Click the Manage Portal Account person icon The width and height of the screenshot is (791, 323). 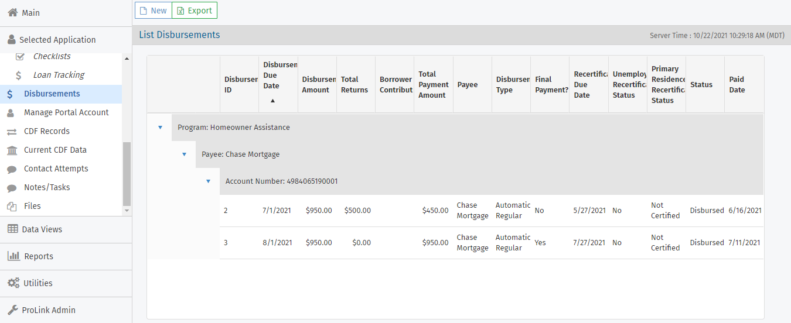11,112
